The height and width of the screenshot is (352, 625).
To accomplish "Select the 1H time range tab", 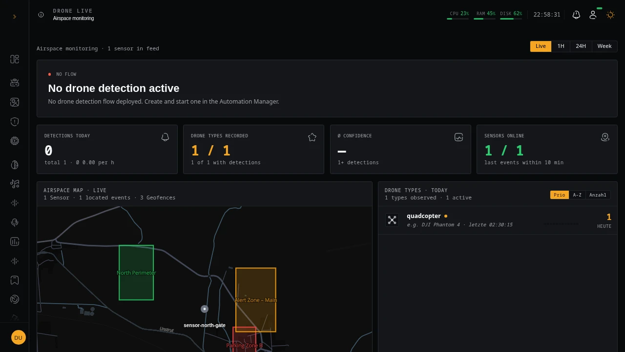I will pos(561,46).
